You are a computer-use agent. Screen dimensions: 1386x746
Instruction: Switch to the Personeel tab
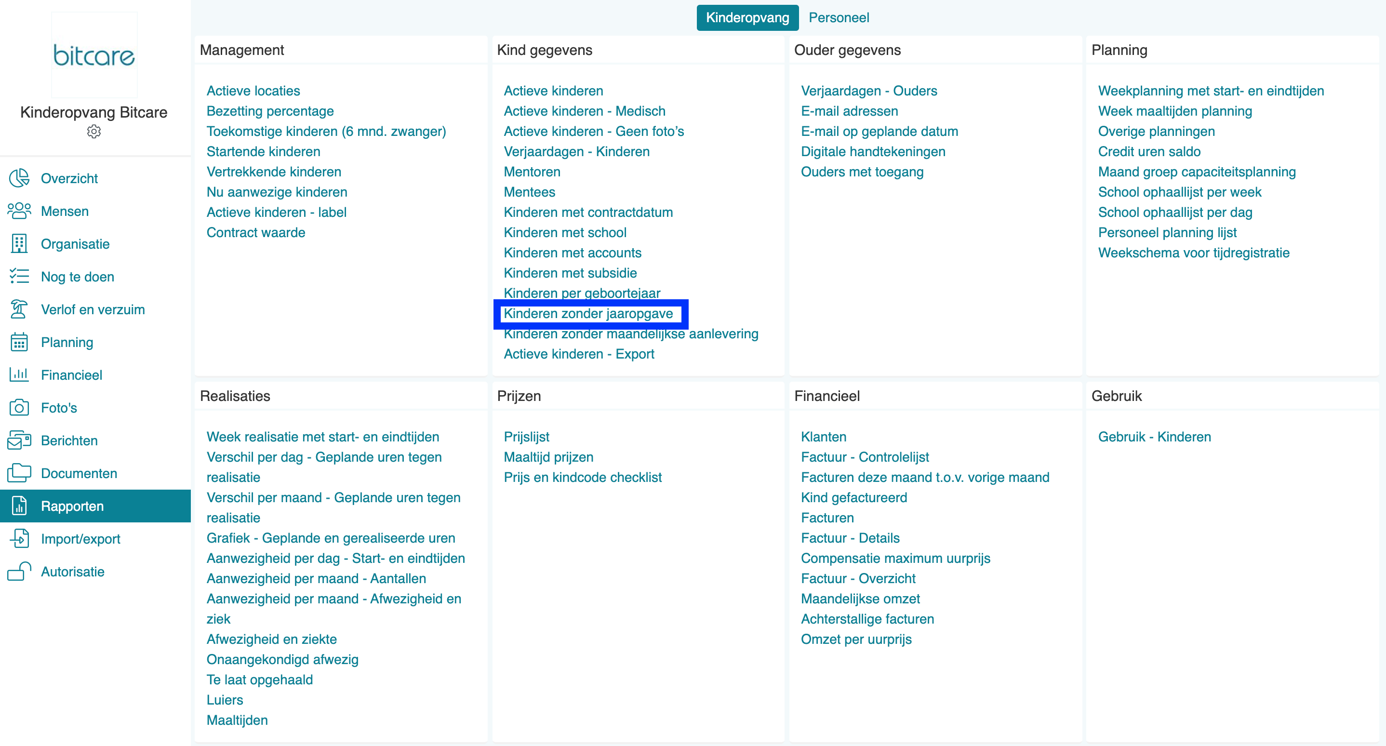coord(839,18)
